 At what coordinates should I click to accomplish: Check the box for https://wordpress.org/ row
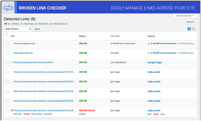pos(7,44)
